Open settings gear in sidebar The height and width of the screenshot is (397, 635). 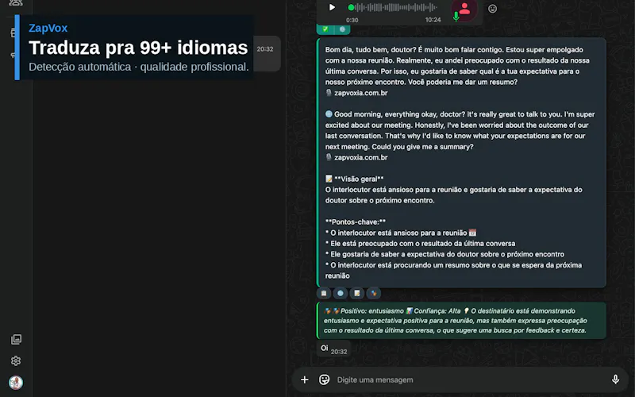pos(16,360)
